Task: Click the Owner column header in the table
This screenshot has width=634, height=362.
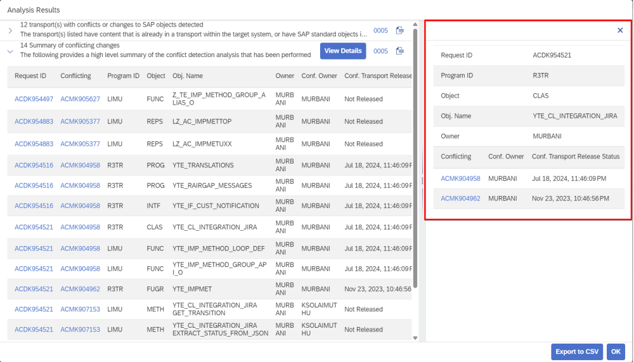Action: [x=285, y=75]
